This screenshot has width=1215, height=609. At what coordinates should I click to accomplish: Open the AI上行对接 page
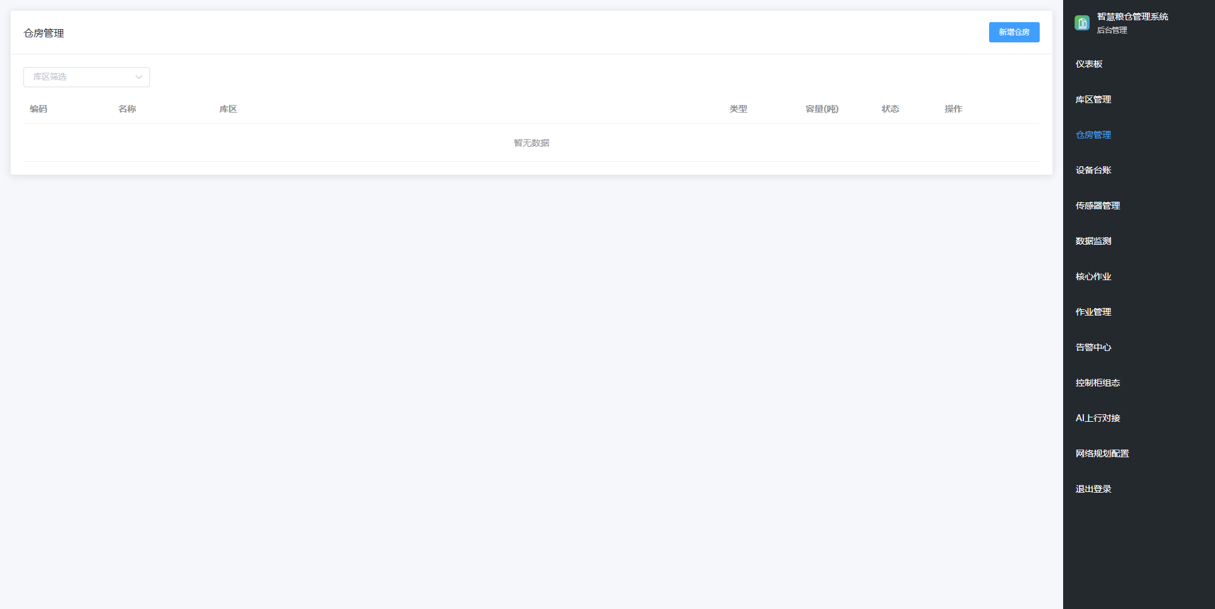pos(1097,418)
